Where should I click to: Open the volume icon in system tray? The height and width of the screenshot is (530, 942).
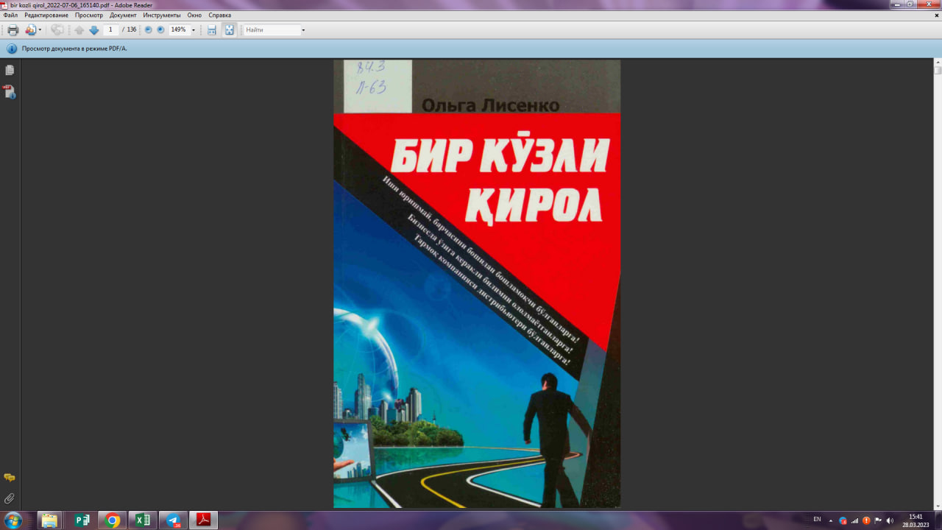pyautogui.click(x=890, y=520)
